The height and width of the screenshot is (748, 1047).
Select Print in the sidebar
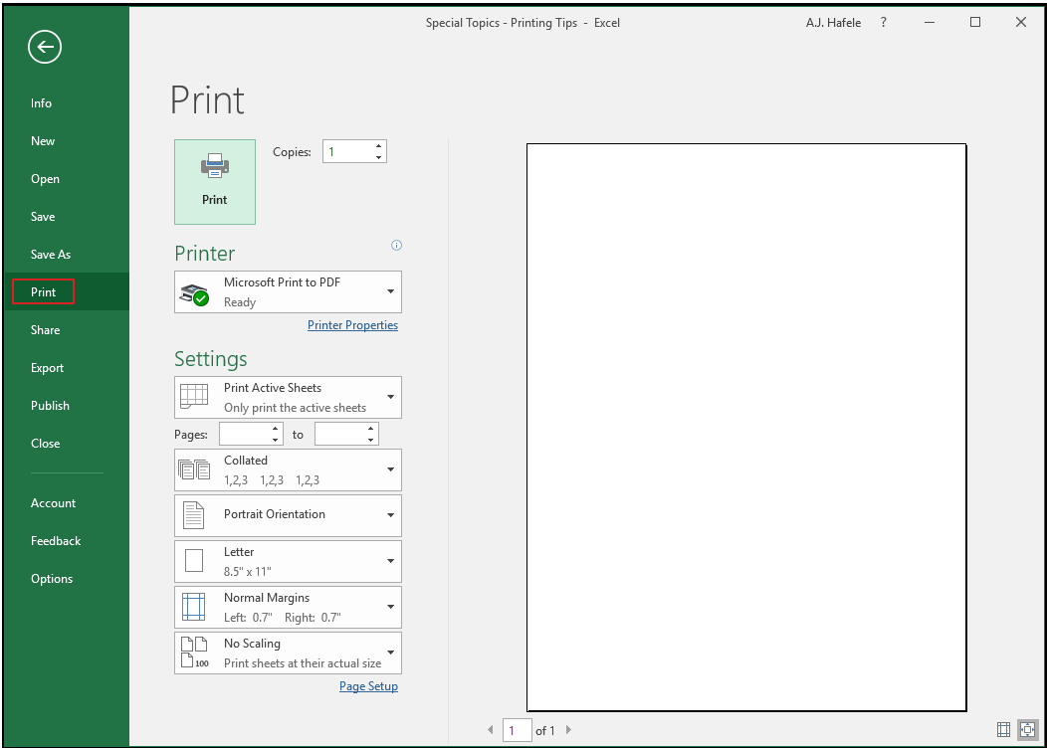point(44,292)
